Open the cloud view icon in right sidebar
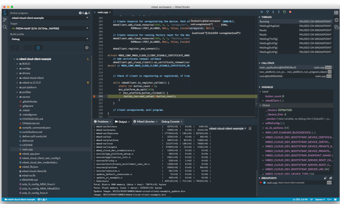 (x=336, y=27)
